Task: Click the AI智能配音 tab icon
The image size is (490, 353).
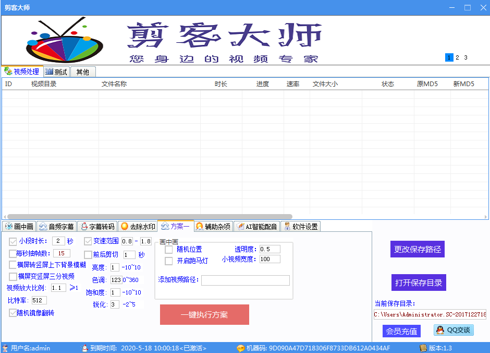Action: pyautogui.click(x=240, y=227)
